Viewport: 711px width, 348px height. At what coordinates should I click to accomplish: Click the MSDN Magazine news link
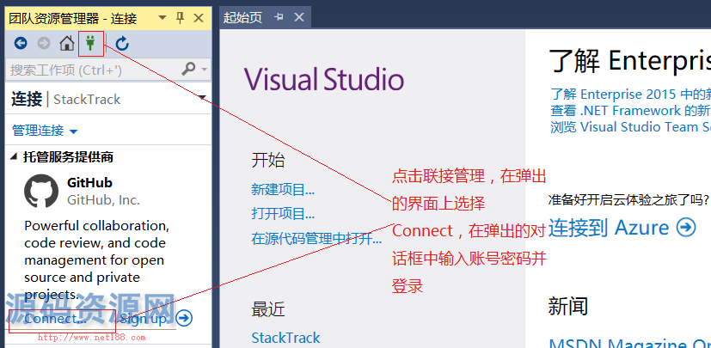click(x=629, y=343)
